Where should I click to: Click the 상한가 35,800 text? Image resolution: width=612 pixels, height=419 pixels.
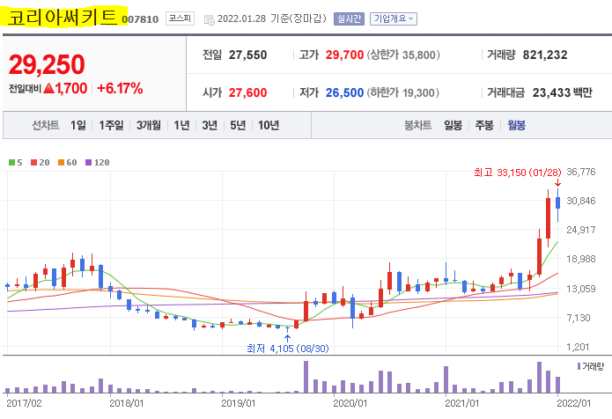[x=403, y=55]
